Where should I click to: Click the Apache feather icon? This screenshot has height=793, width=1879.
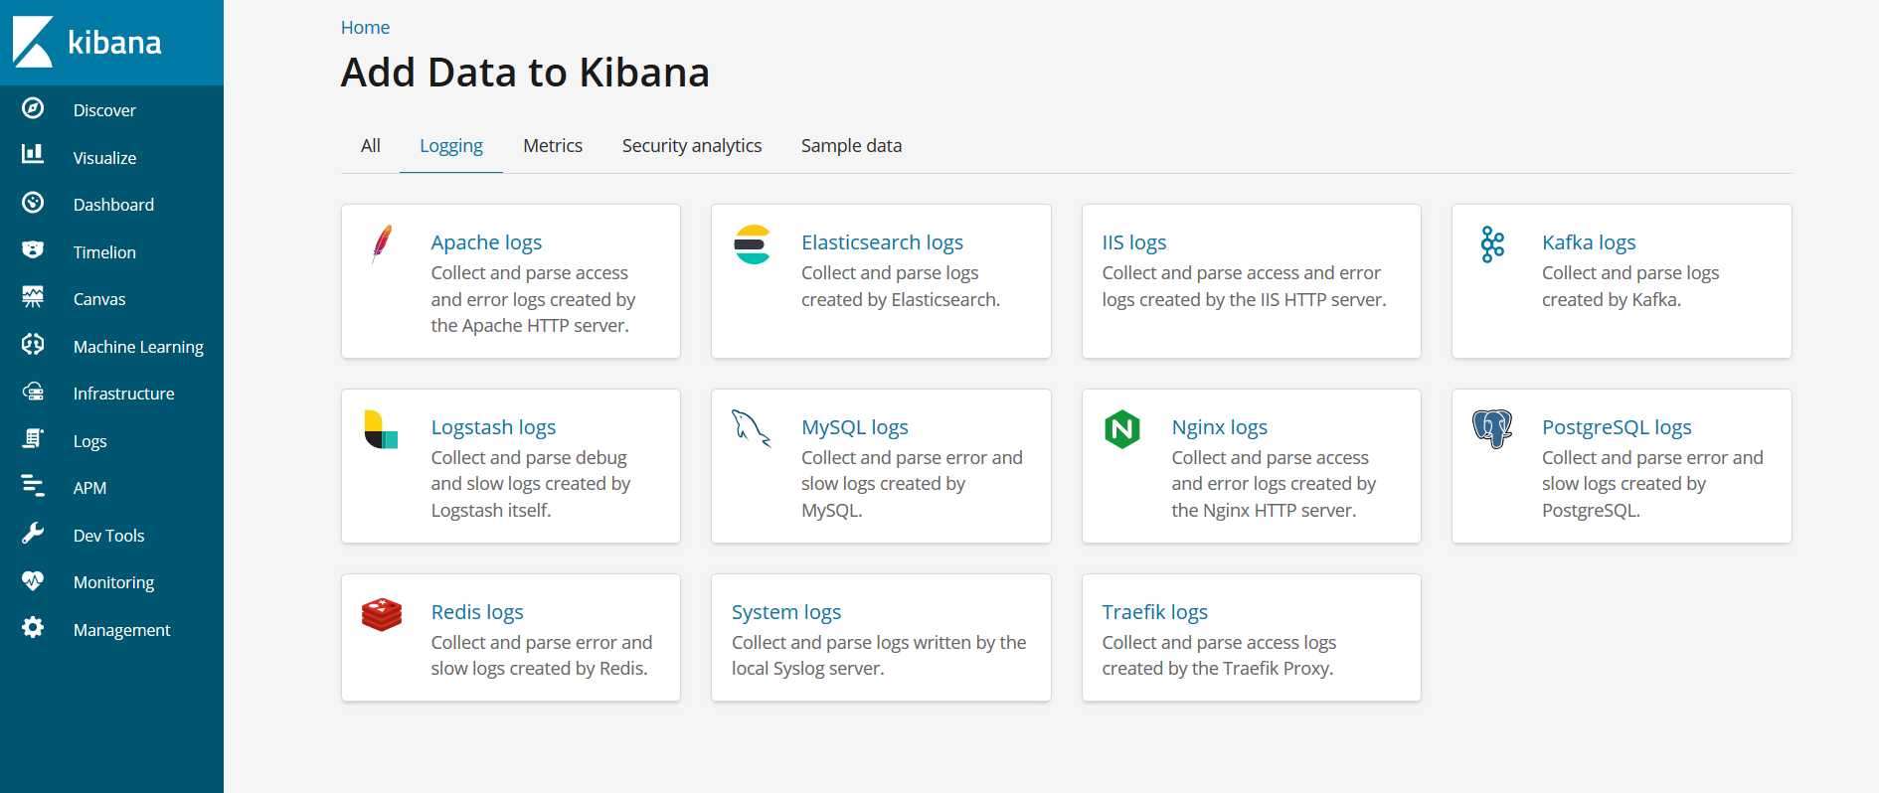[382, 243]
